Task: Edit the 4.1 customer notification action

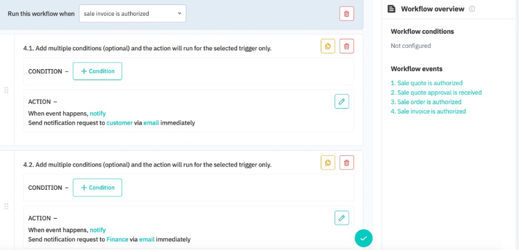Action: (342, 101)
